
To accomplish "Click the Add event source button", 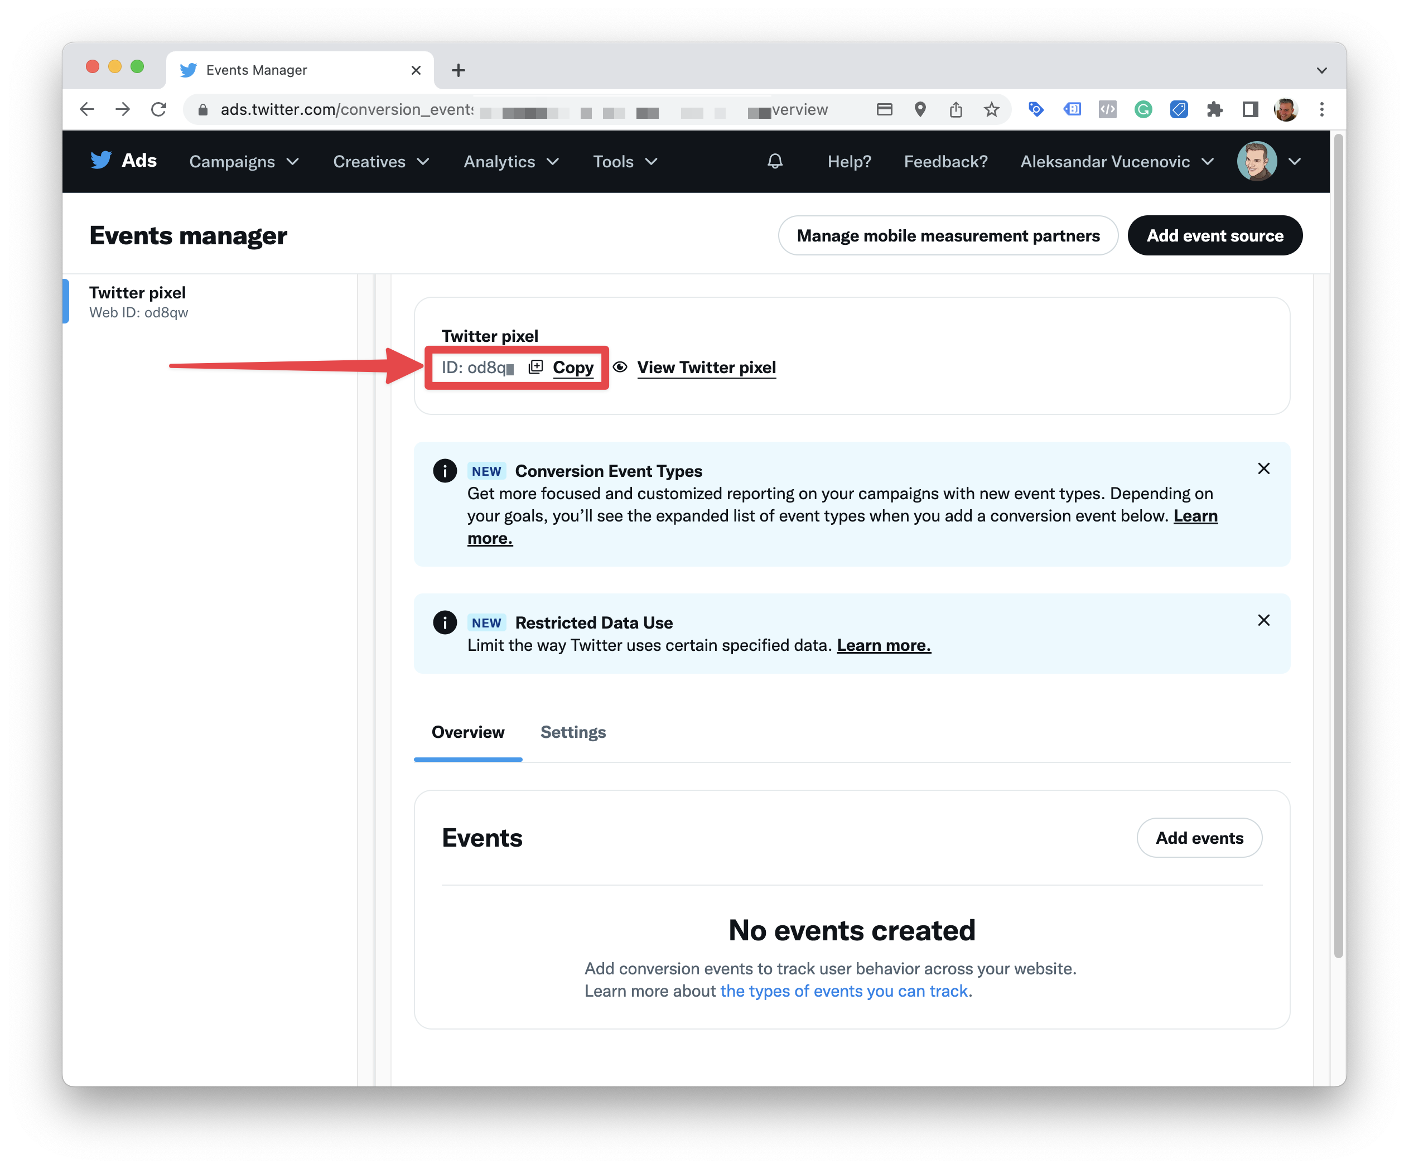I will coord(1215,235).
